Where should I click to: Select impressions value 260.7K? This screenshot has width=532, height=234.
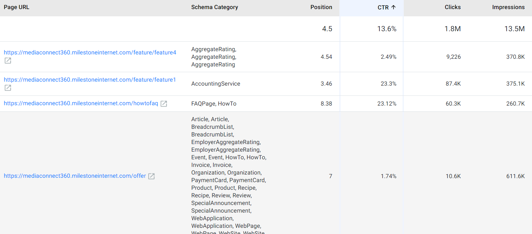click(516, 104)
